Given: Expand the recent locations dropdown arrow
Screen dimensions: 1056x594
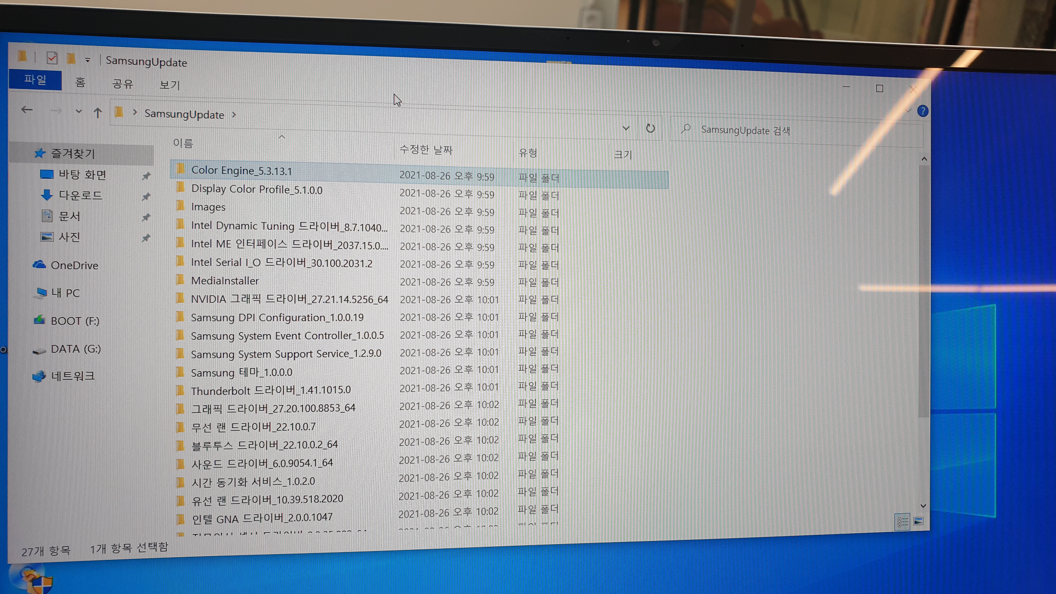Looking at the screenshot, I should point(78,112).
